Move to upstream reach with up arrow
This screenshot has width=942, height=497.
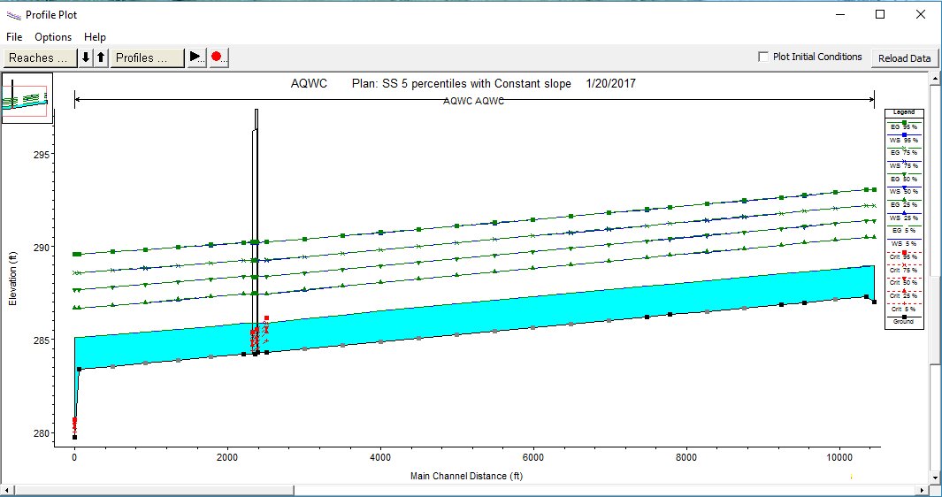(x=101, y=57)
